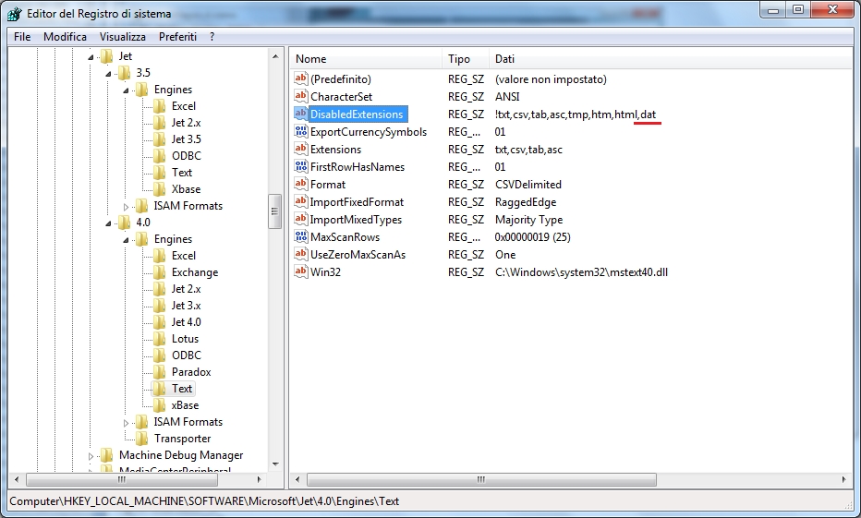Expand Machine Debug Manager node

click(91, 455)
